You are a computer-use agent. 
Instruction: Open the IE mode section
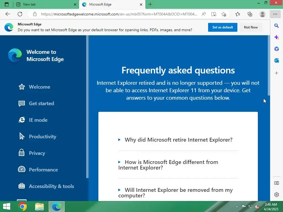pos(33,120)
